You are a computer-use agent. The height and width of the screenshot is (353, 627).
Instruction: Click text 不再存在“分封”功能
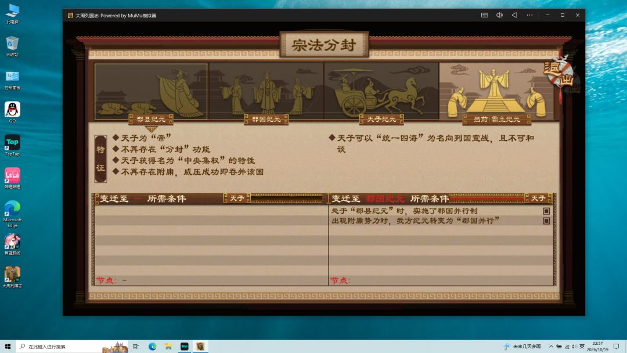coord(165,149)
